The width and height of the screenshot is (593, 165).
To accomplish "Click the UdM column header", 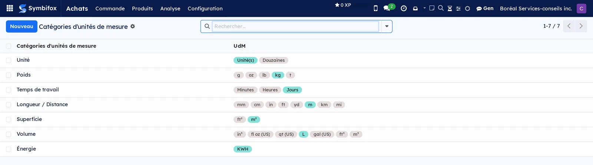I will 239,46.
